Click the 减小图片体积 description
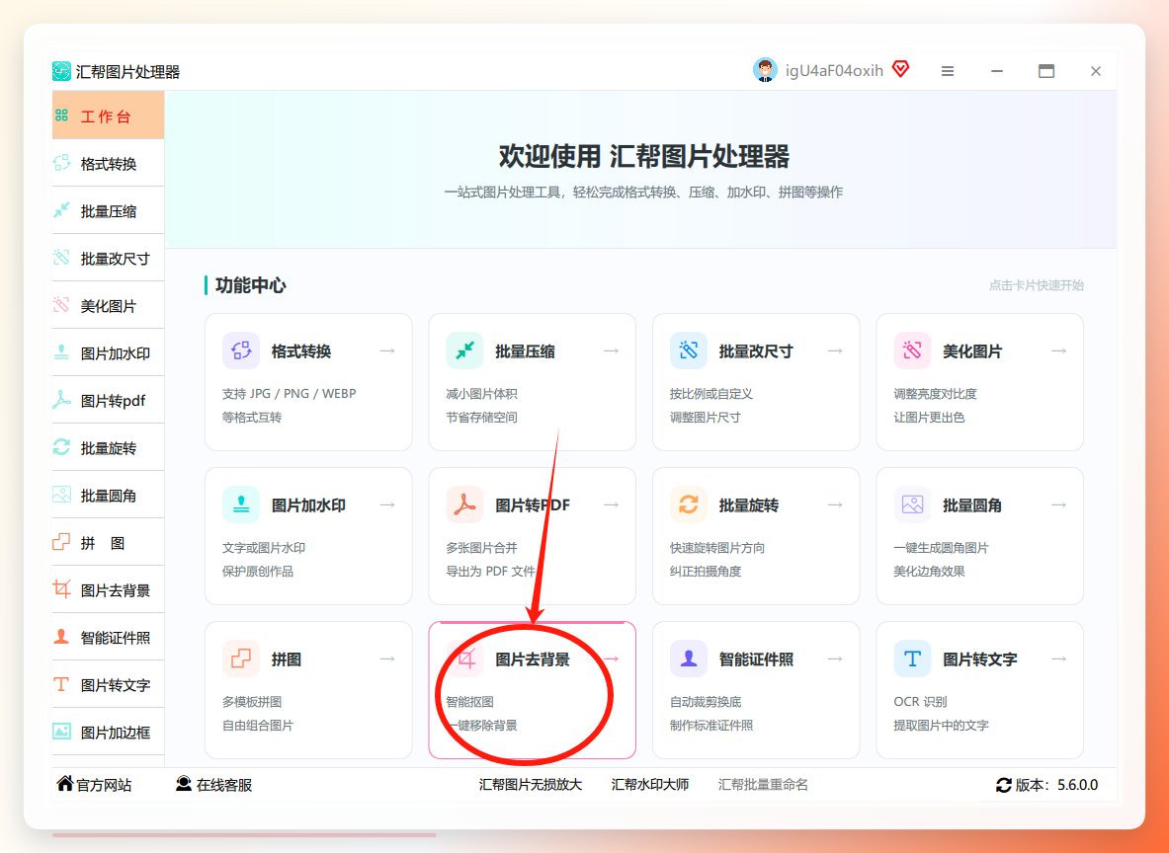This screenshot has width=1169, height=853. 481,393
